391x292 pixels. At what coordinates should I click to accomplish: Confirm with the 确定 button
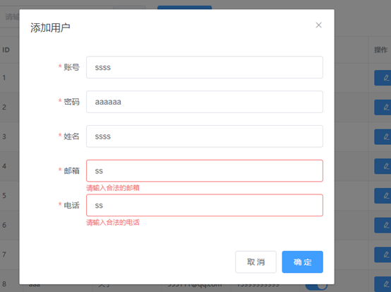303,262
